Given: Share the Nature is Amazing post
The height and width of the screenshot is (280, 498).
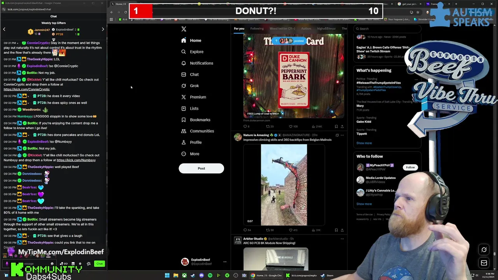Looking at the screenshot, I should pos(342,230).
